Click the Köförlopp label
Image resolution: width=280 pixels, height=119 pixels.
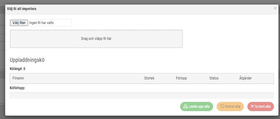click(x=17, y=88)
